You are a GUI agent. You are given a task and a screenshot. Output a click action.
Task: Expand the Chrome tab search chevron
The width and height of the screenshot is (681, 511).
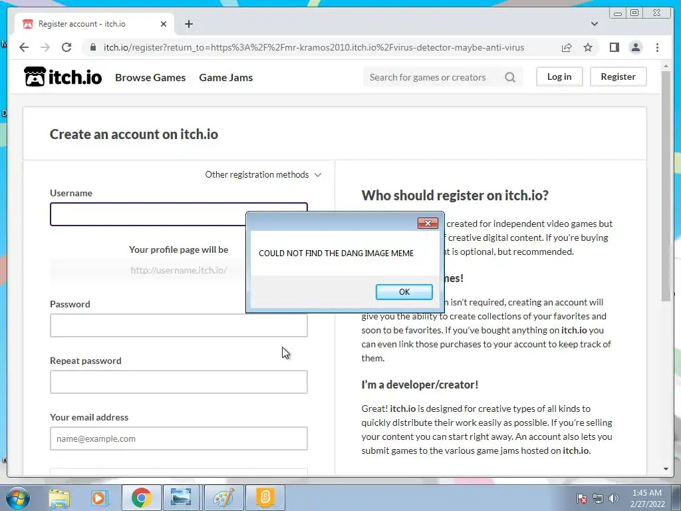pos(594,24)
